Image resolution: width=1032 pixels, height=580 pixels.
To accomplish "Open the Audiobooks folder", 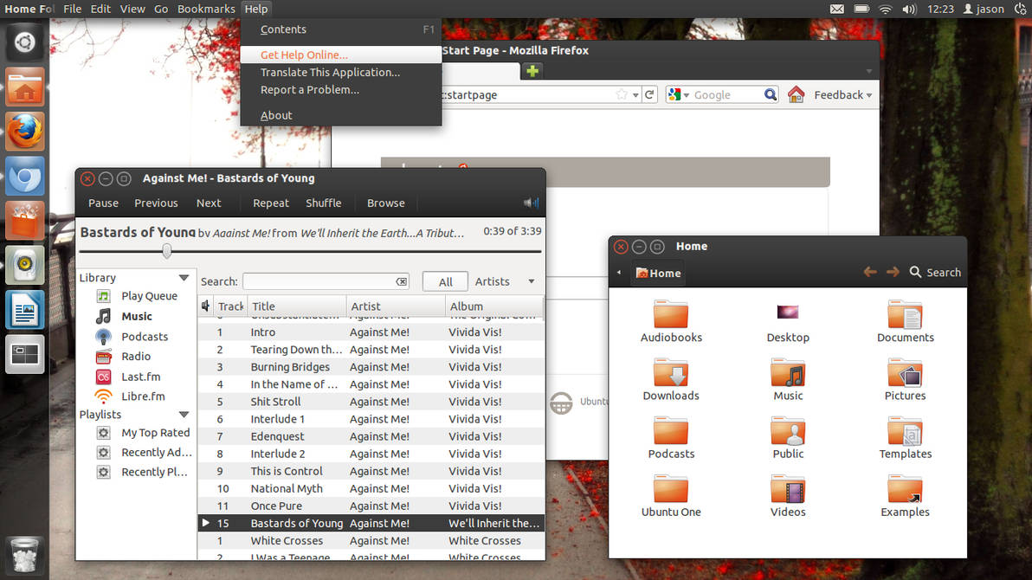I will (x=671, y=322).
